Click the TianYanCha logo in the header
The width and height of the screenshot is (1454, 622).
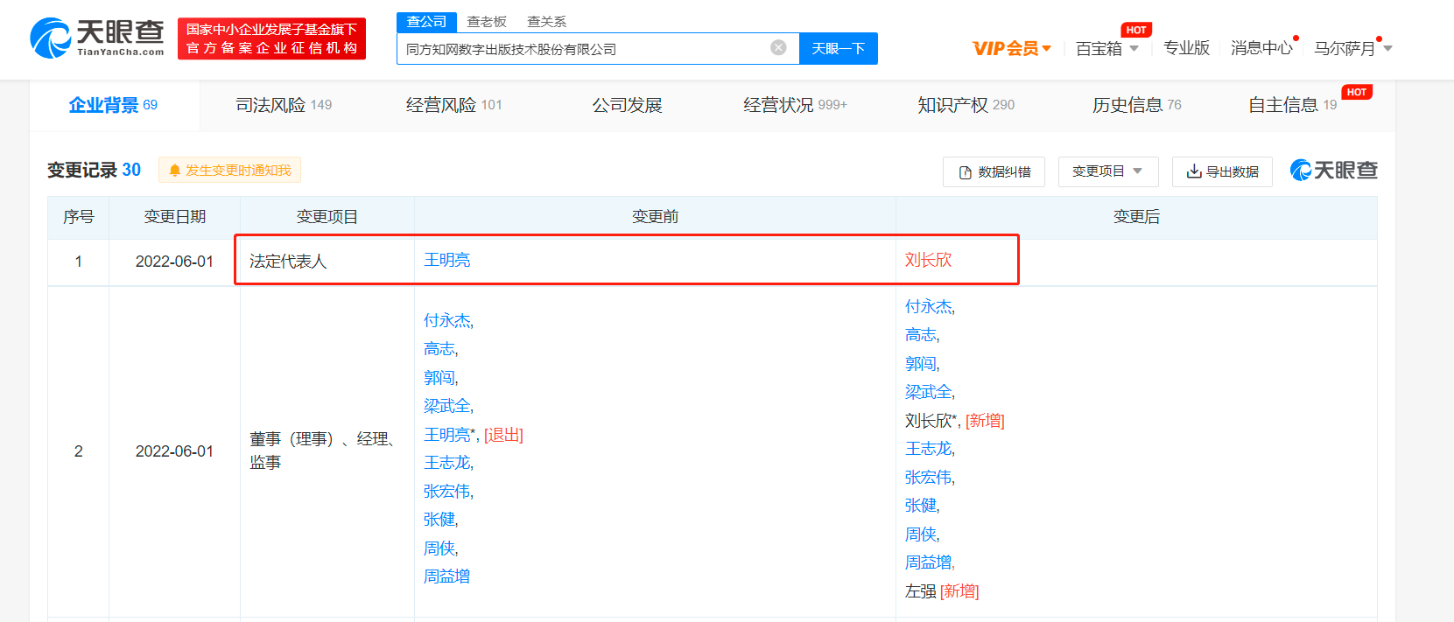click(x=97, y=38)
